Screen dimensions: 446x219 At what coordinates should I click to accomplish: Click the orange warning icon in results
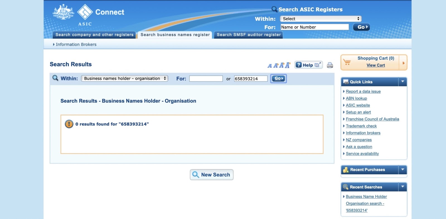click(69, 124)
